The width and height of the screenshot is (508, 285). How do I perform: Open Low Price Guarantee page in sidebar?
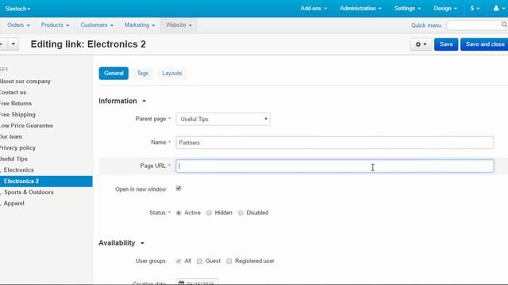pyautogui.click(x=26, y=126)
